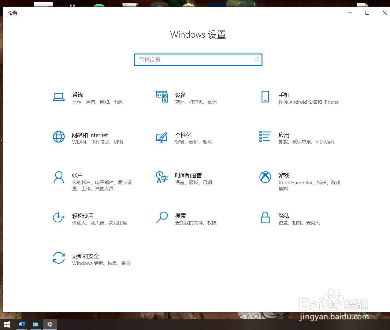Open the 手机 settings title

(x=284, y=95)
